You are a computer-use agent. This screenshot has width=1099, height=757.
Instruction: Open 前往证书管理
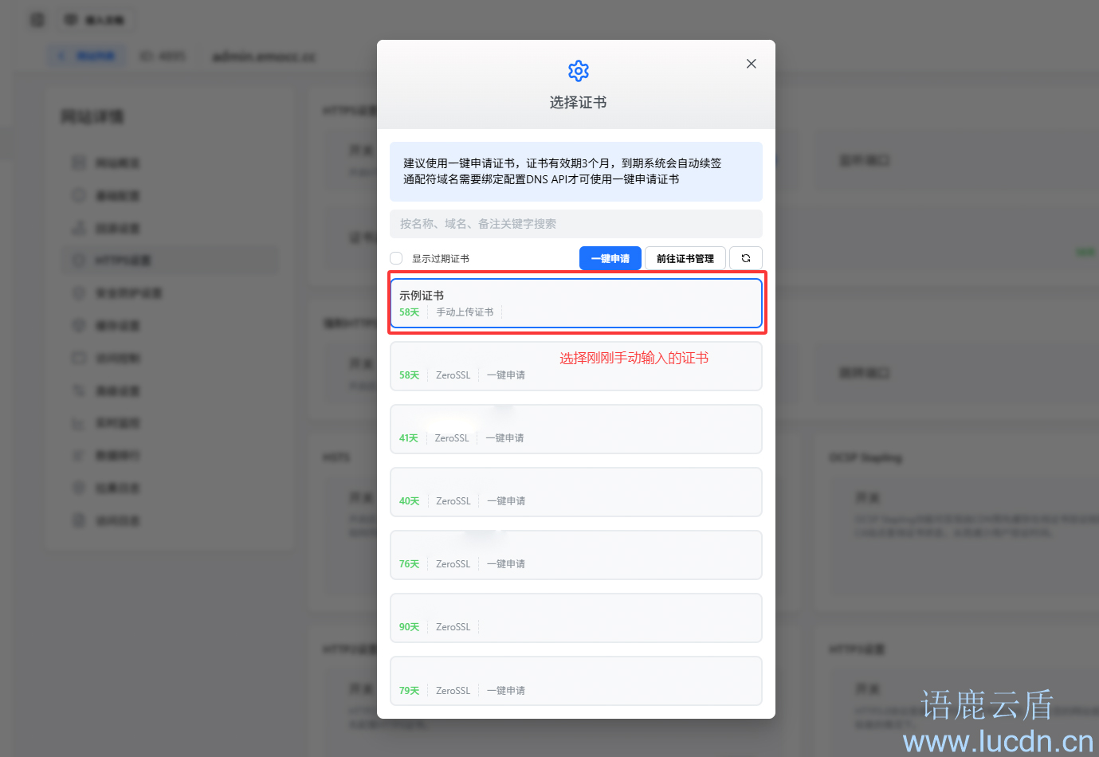point(685,257)
